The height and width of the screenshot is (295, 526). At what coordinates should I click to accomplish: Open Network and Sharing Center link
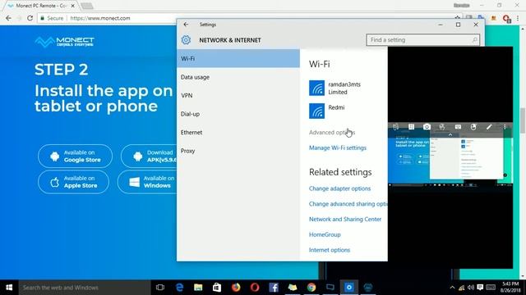pyautogui.click(x=345, y=219)
